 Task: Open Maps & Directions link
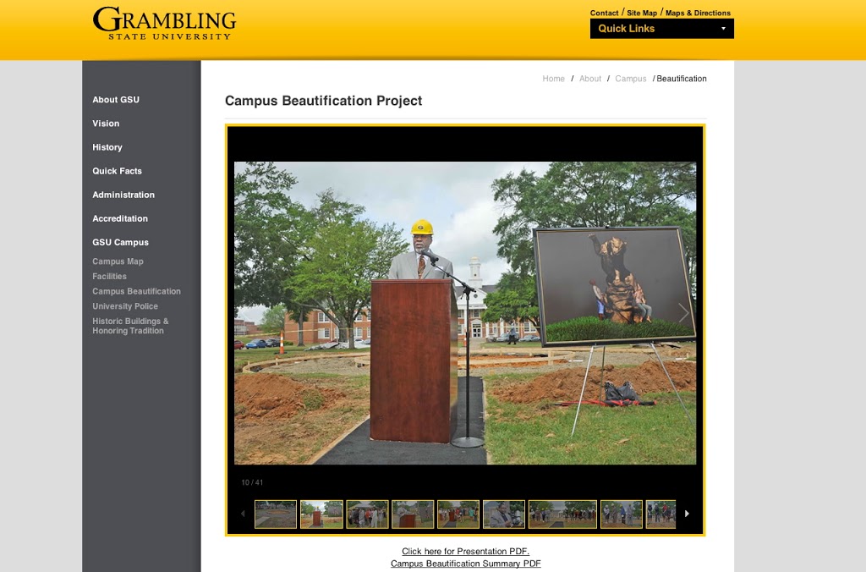(698, 14)
